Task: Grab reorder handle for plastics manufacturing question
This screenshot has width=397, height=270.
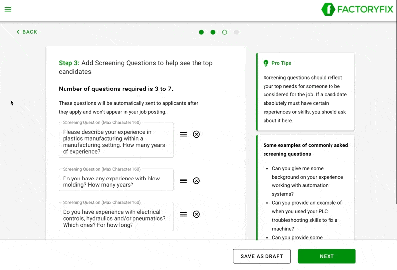Action: (183, 134)
